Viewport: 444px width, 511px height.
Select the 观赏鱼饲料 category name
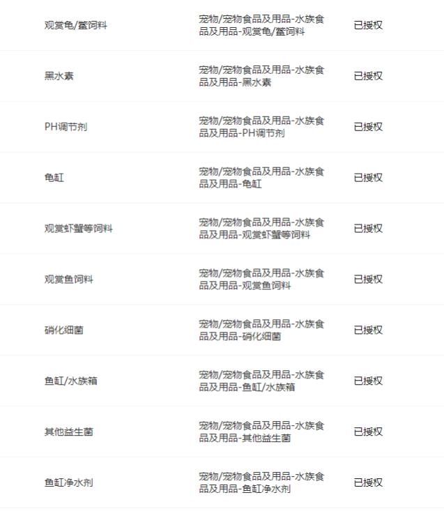(69, 280)
